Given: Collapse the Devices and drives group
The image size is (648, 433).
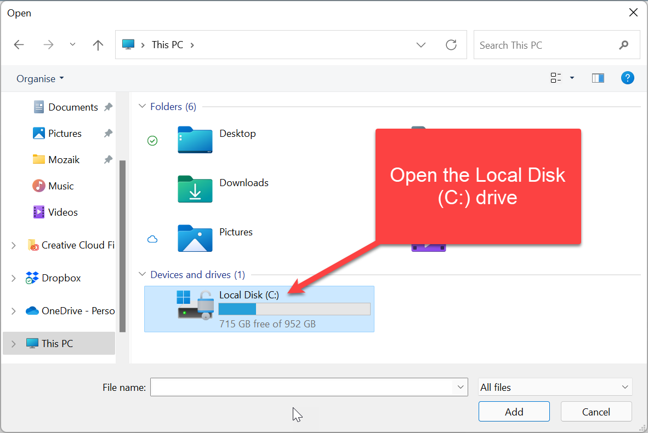Looking at the screenshot, I should (x=143, y=275).
